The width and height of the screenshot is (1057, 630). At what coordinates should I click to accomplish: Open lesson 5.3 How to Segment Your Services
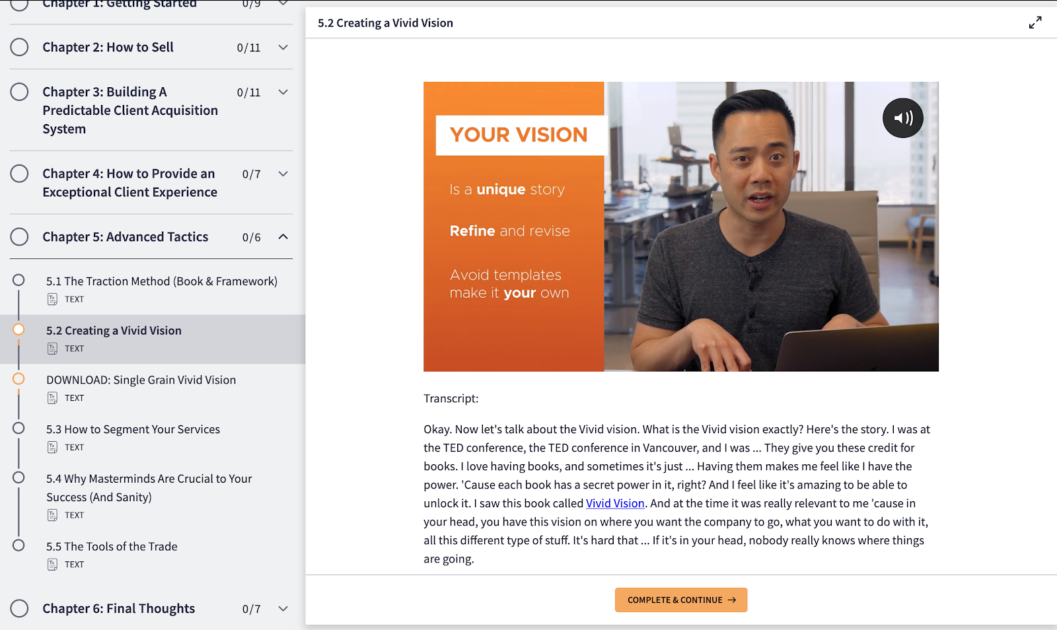point(133,429)
